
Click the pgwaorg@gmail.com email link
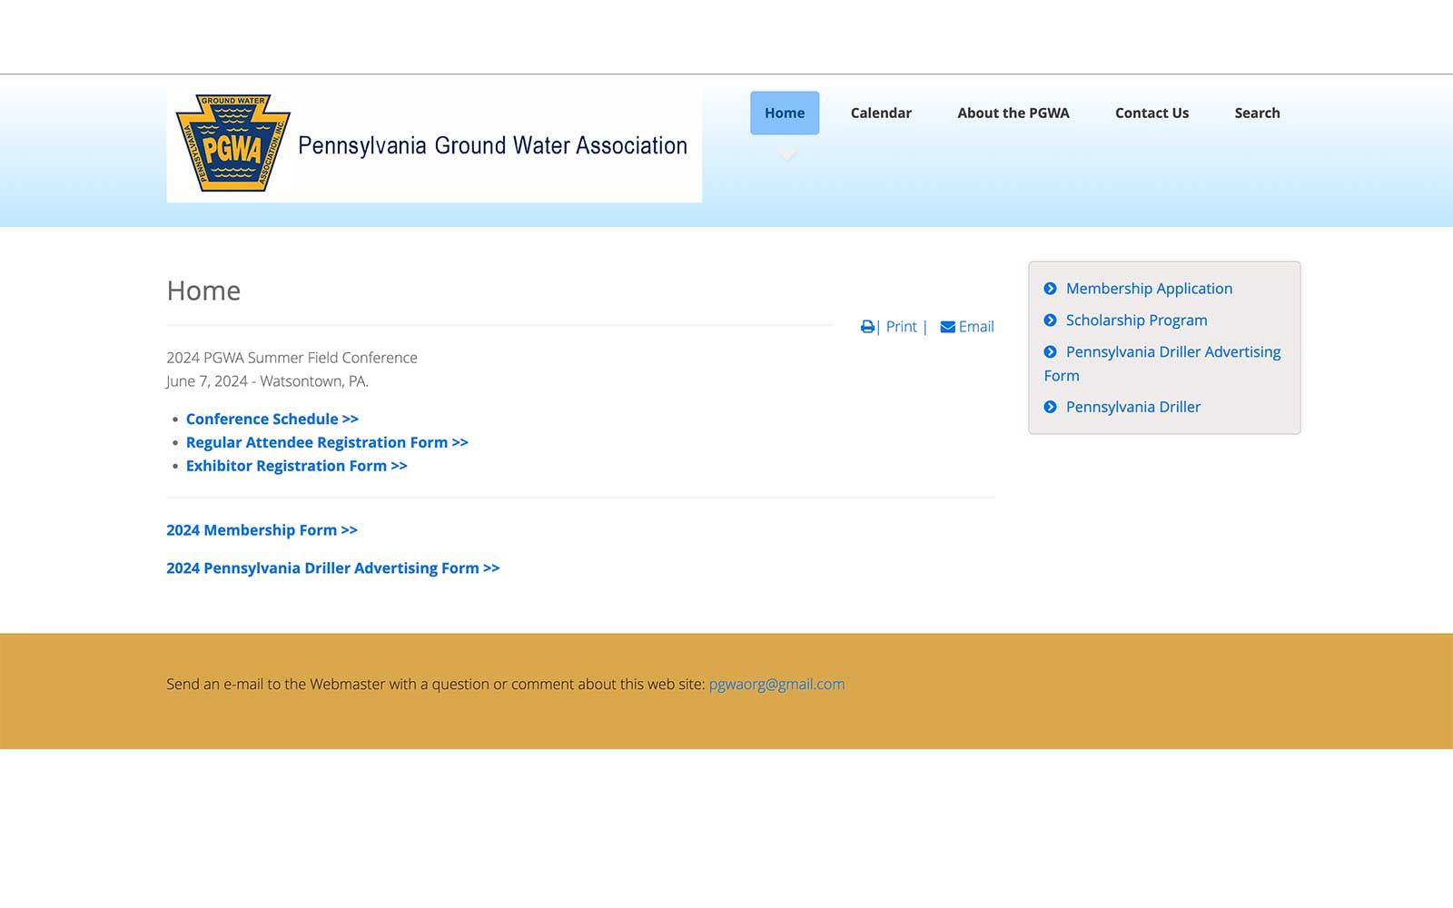(776, 685)
